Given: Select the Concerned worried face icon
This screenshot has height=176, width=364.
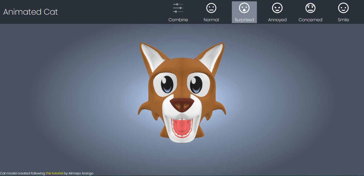Looking at the screenshot, I should pyautogui.click(x=310, y=8).
